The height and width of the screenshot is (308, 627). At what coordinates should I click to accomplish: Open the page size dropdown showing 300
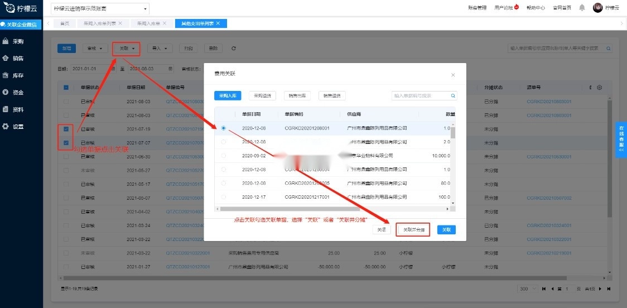point(526,288)
